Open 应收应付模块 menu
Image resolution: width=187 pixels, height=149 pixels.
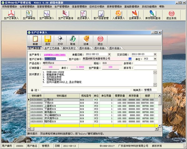(97, 7)
